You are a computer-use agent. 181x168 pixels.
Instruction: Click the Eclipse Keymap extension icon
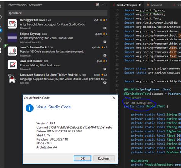click(x=12, y=37)
